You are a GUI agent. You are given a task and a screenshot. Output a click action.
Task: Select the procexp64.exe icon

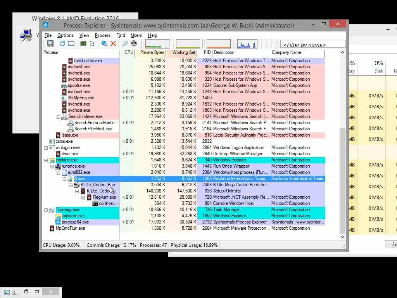(58, 222)
